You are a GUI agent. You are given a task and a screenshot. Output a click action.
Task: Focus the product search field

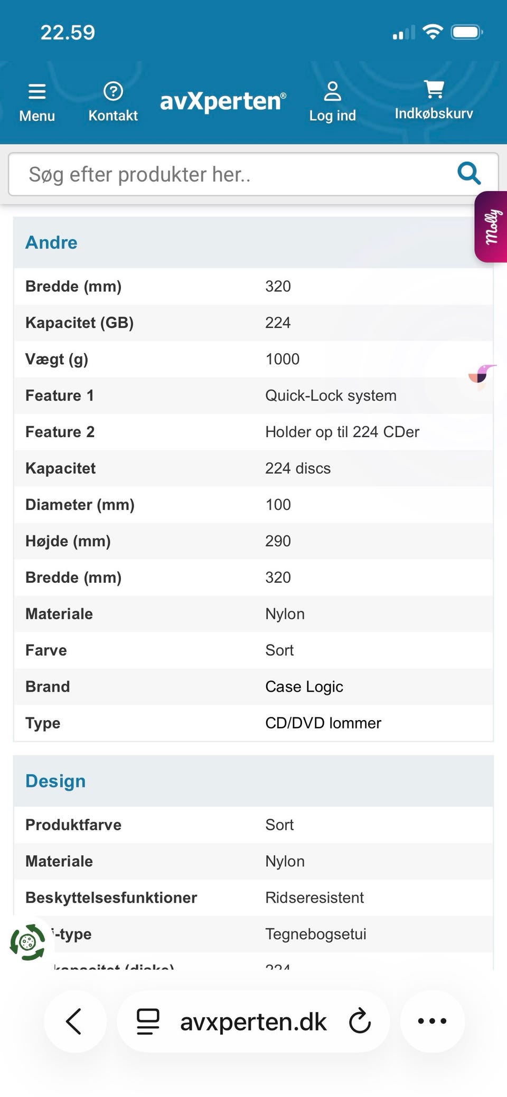tap(232, 174)
